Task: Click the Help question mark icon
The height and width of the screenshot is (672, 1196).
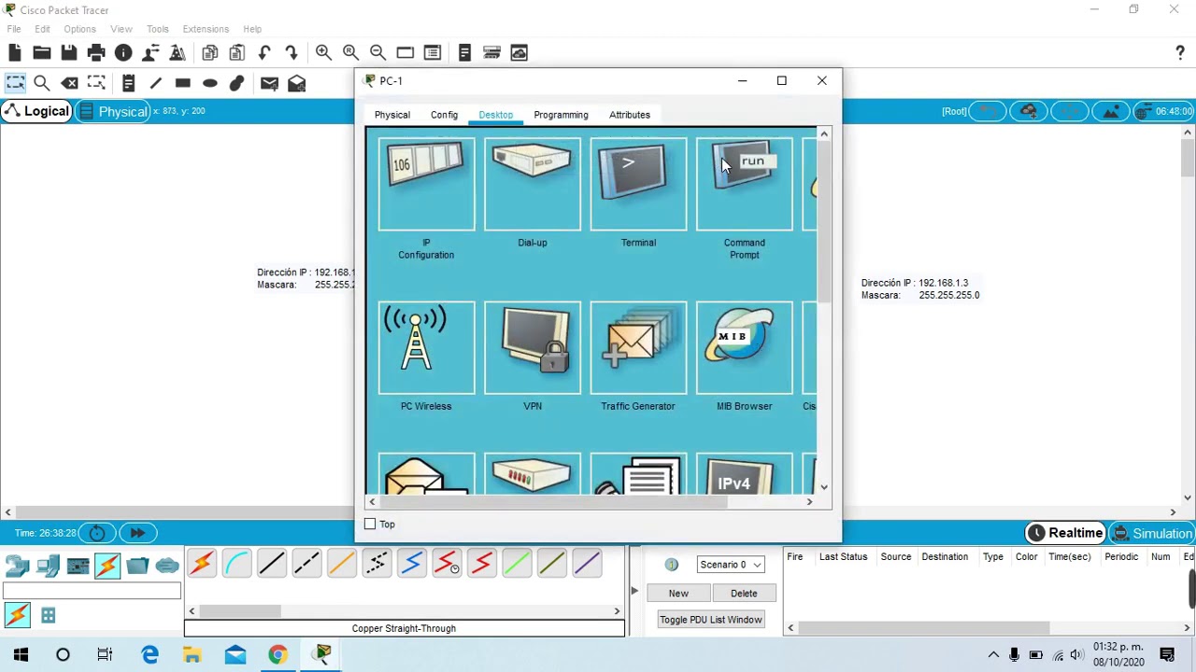Action: click(x=1180, y=53)
